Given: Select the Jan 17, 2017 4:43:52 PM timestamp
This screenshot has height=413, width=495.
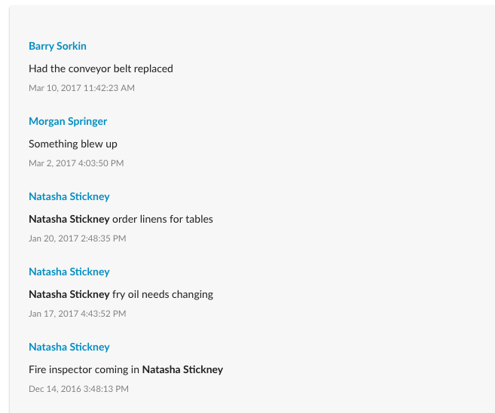Looking at the screenshot, I should [x=77, y=314].
